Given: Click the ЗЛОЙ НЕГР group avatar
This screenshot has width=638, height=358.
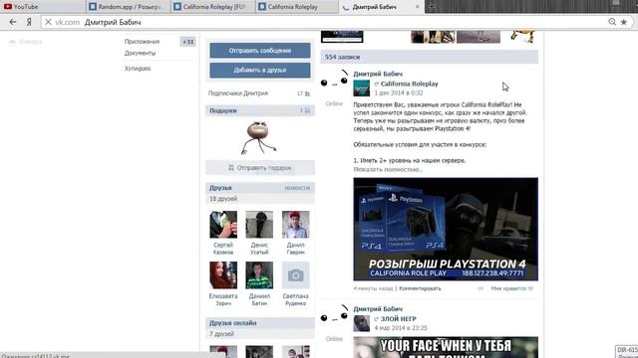Looking at the screenshot, I should pos(361,323).
